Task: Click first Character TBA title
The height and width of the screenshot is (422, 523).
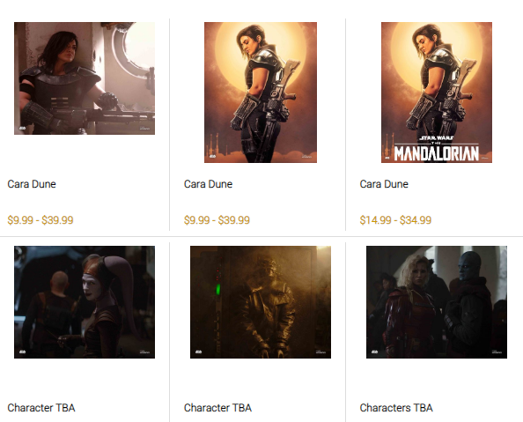Action: pyautogui.click(x=41, y=408)
